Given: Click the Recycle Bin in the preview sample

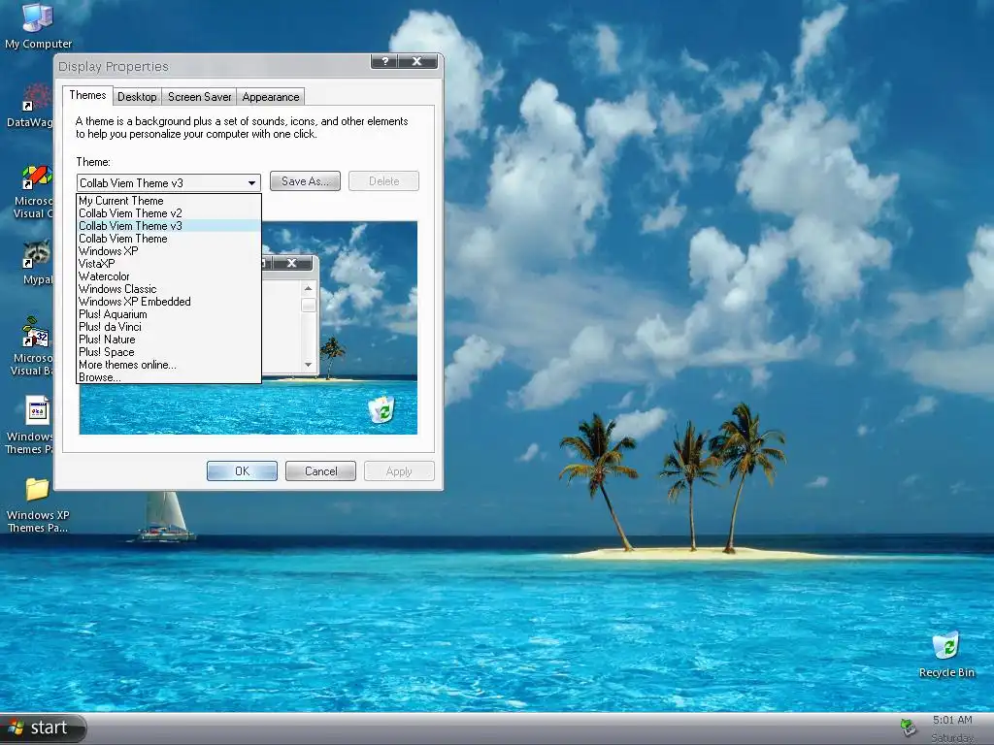Looking at the screenshot, I should (x=381, y=409).
